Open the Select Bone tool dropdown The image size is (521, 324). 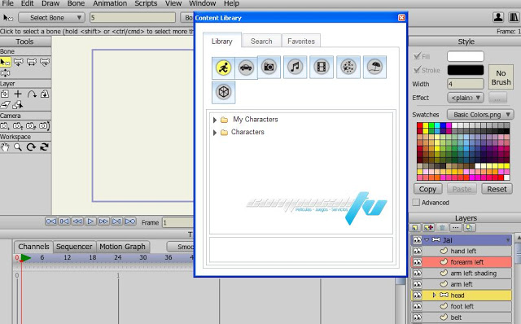click(x=51, y=18)
